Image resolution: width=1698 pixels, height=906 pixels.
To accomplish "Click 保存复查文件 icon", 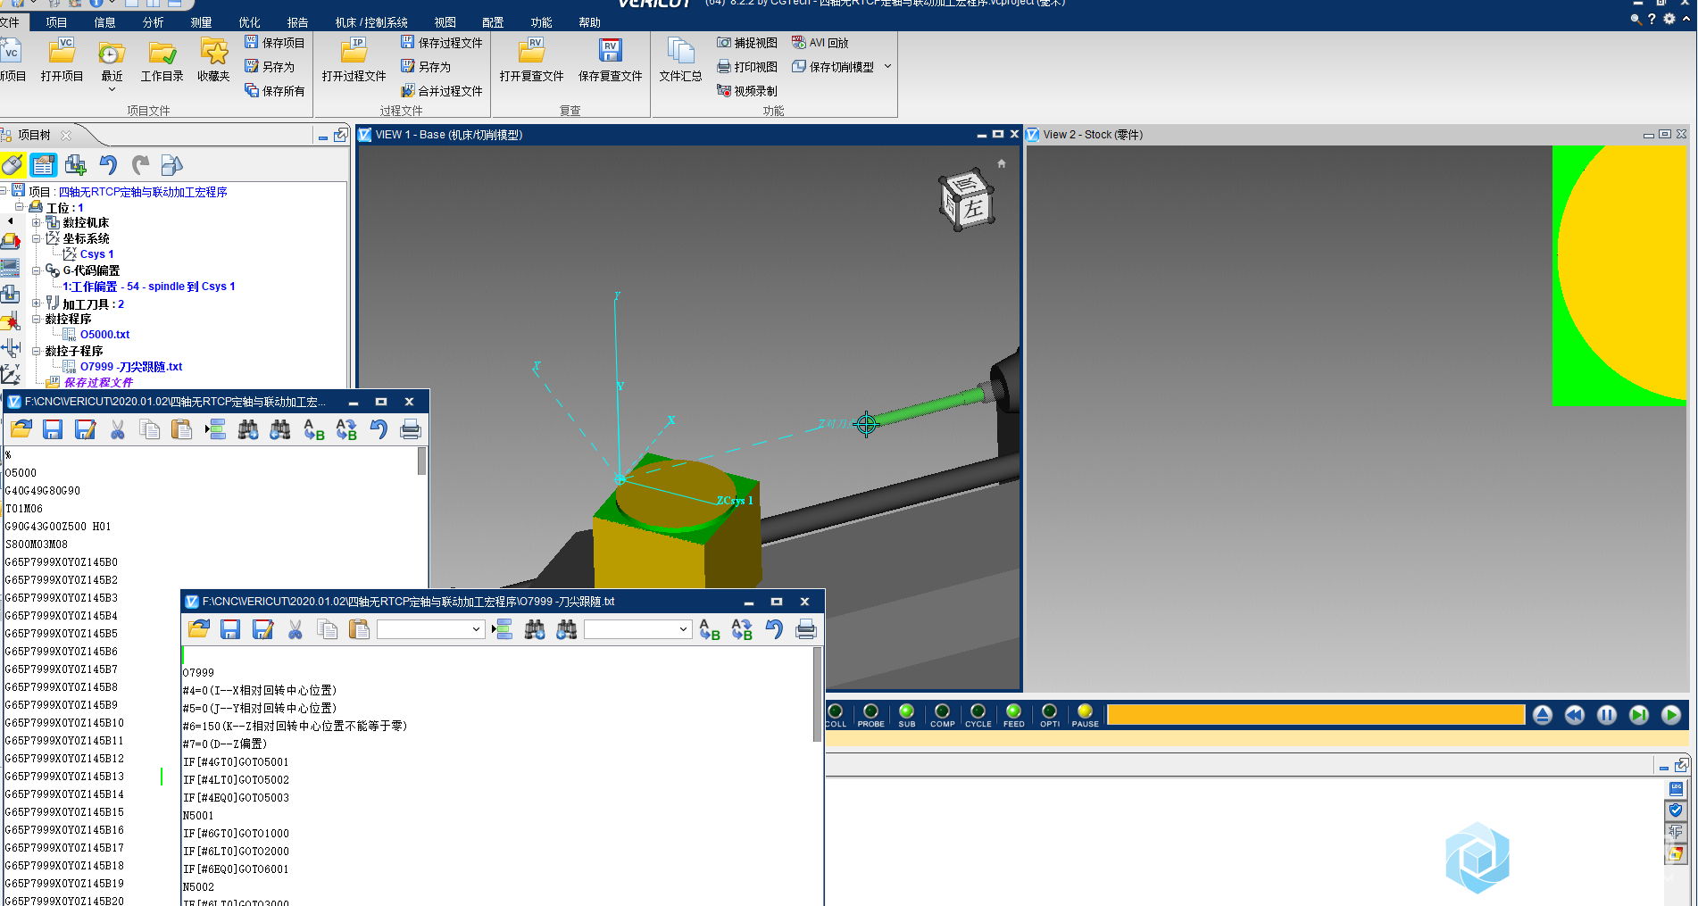I will click(x=610, y=61).
